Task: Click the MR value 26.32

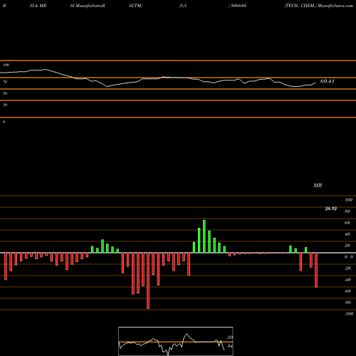Action: 331,209
